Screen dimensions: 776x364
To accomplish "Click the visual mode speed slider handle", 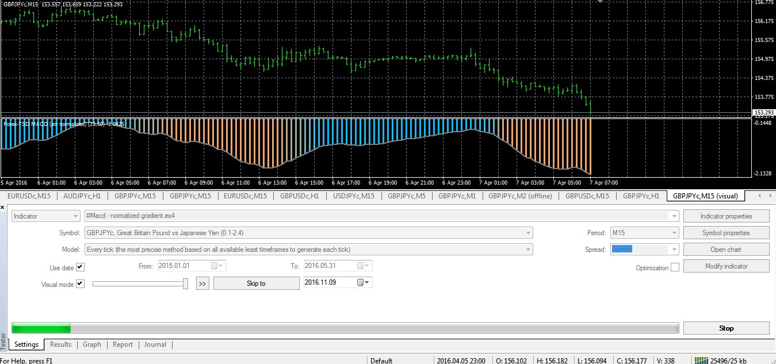I will click(x=185, y=283).
